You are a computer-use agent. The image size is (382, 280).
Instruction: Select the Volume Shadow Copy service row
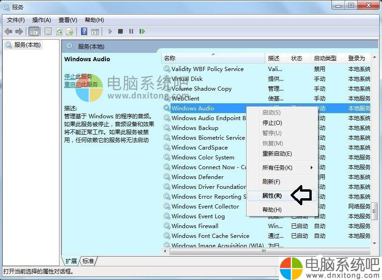[267, 88]
